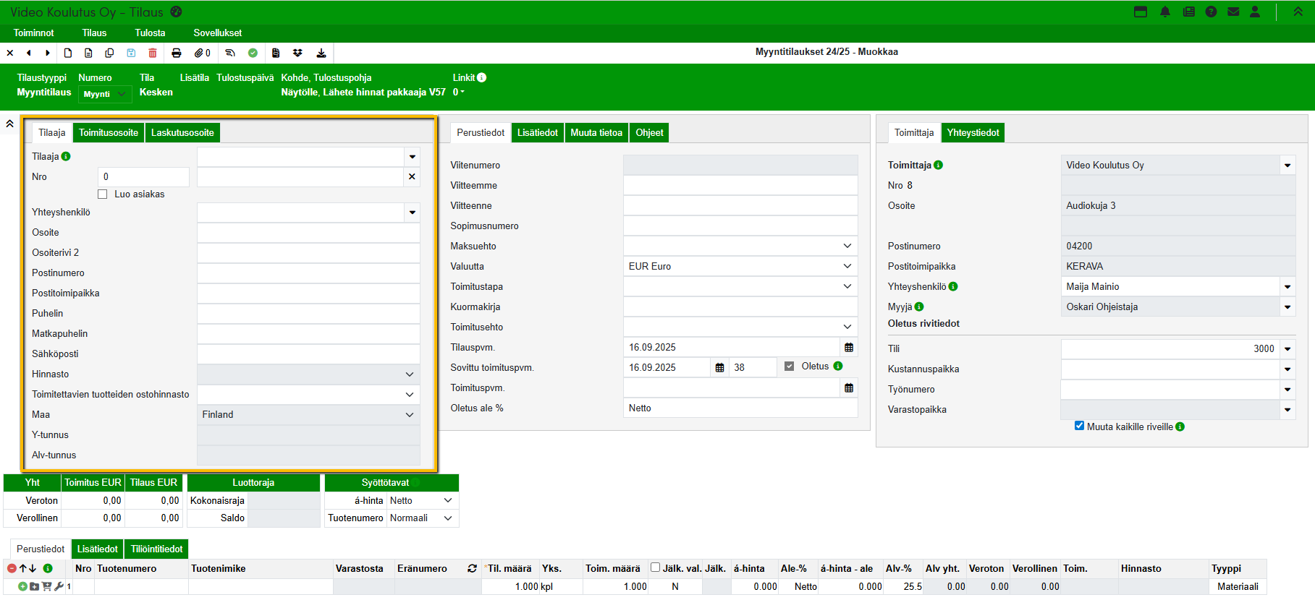Uncheck Muuta kaikille riveille checkbox
This screenshot has height=600, width=1315.
[1079, 426]
